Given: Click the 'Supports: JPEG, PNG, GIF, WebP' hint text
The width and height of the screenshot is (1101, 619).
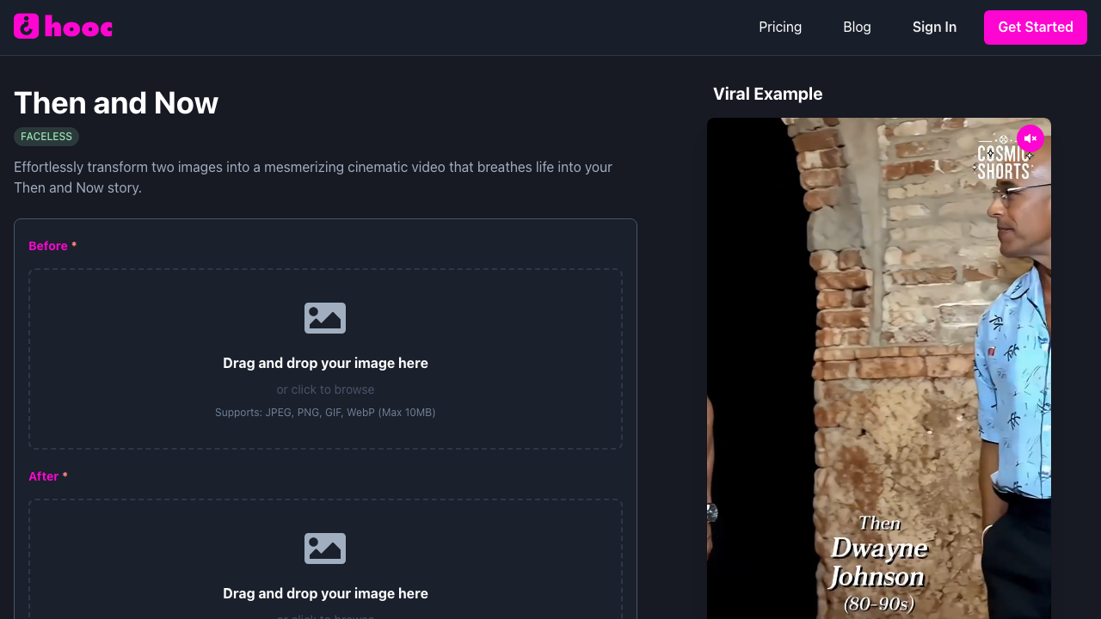Looking at the screenshot, I should point(325,413).
